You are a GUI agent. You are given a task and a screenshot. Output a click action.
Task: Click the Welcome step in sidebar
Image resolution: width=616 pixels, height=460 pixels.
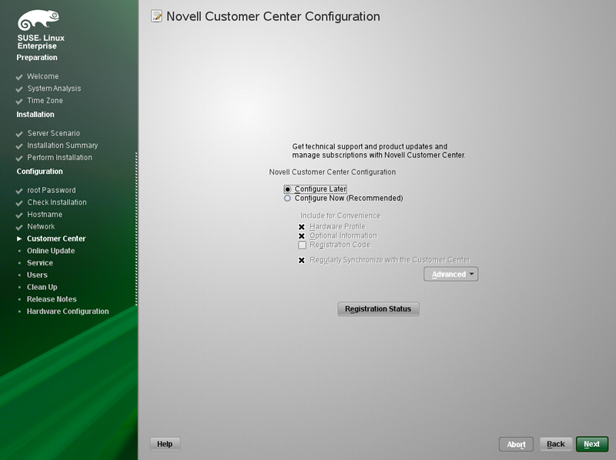[x=42, y=76]
